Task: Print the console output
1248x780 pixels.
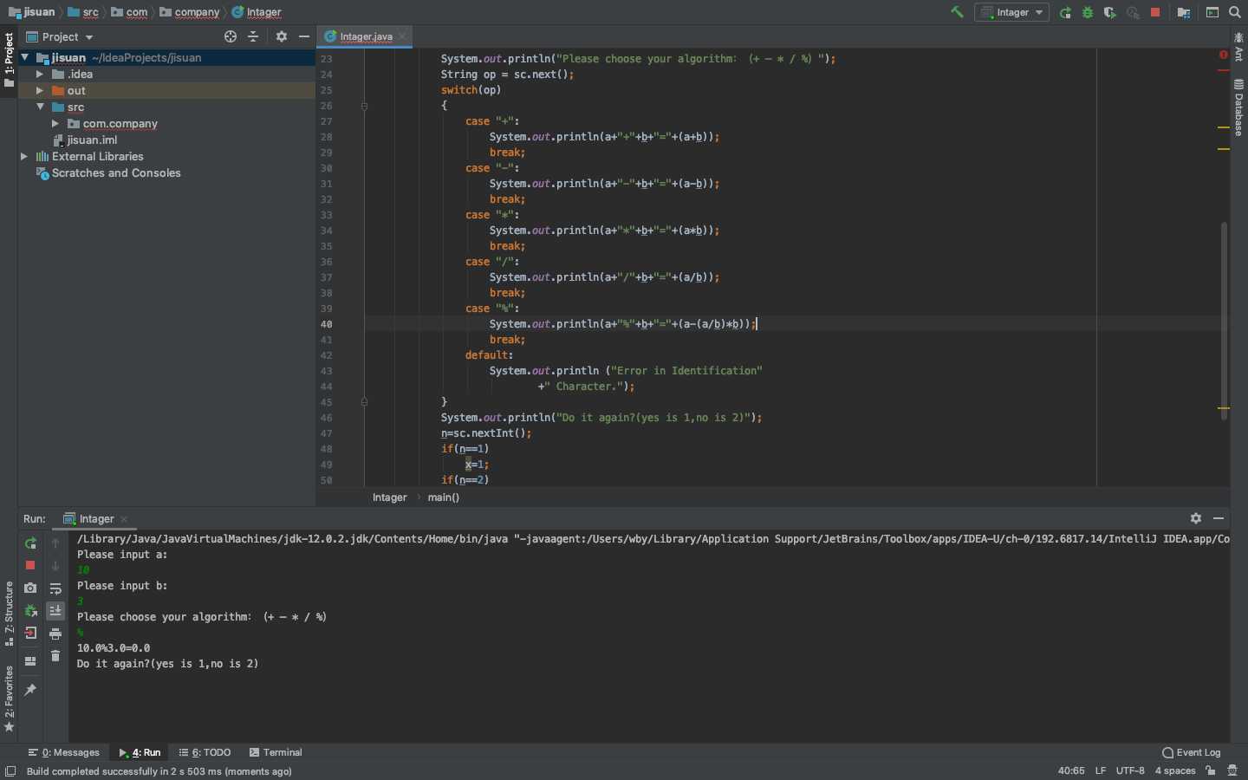Action: click(55, 634)
